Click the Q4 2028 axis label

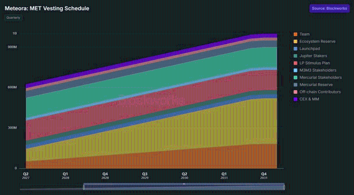point(105,176)
